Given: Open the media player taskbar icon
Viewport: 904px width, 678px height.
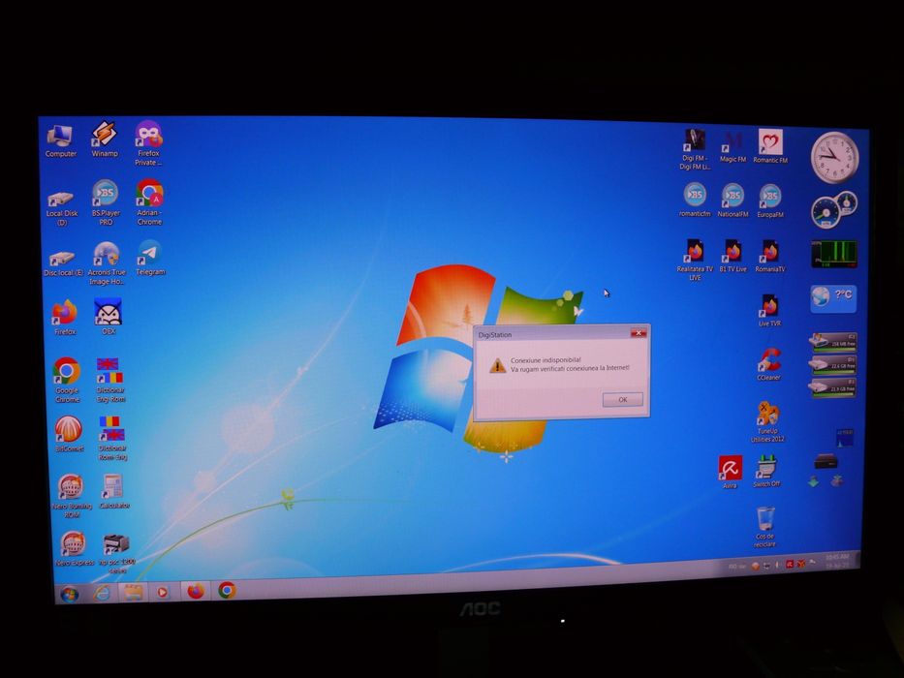Looking at the screenshot, I should (x=163, y=592).
